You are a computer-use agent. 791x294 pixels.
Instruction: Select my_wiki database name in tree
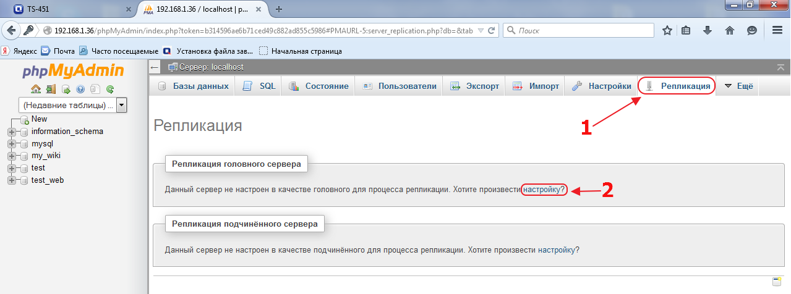tap(46, 156)
